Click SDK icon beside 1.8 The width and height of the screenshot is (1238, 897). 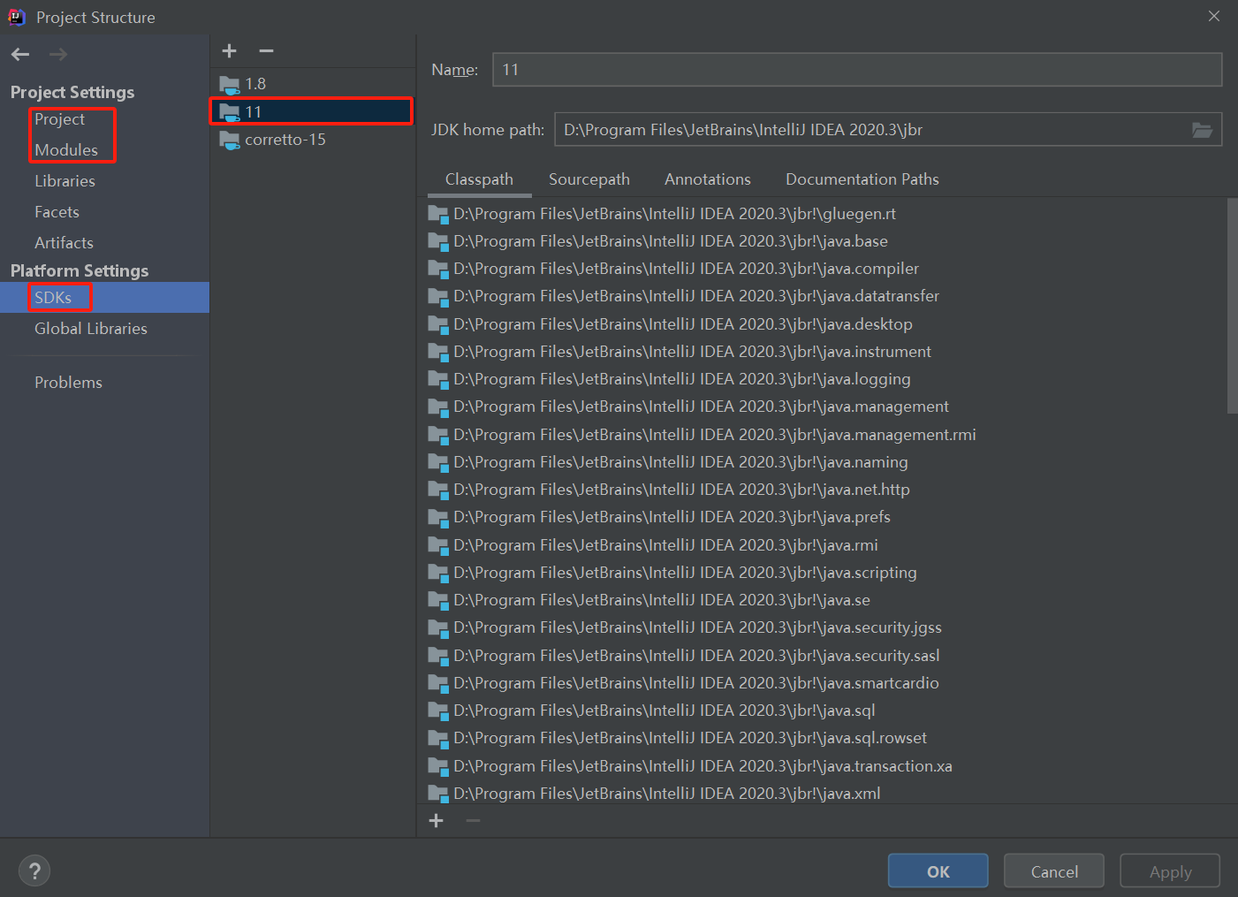click(x=230, y=85)
